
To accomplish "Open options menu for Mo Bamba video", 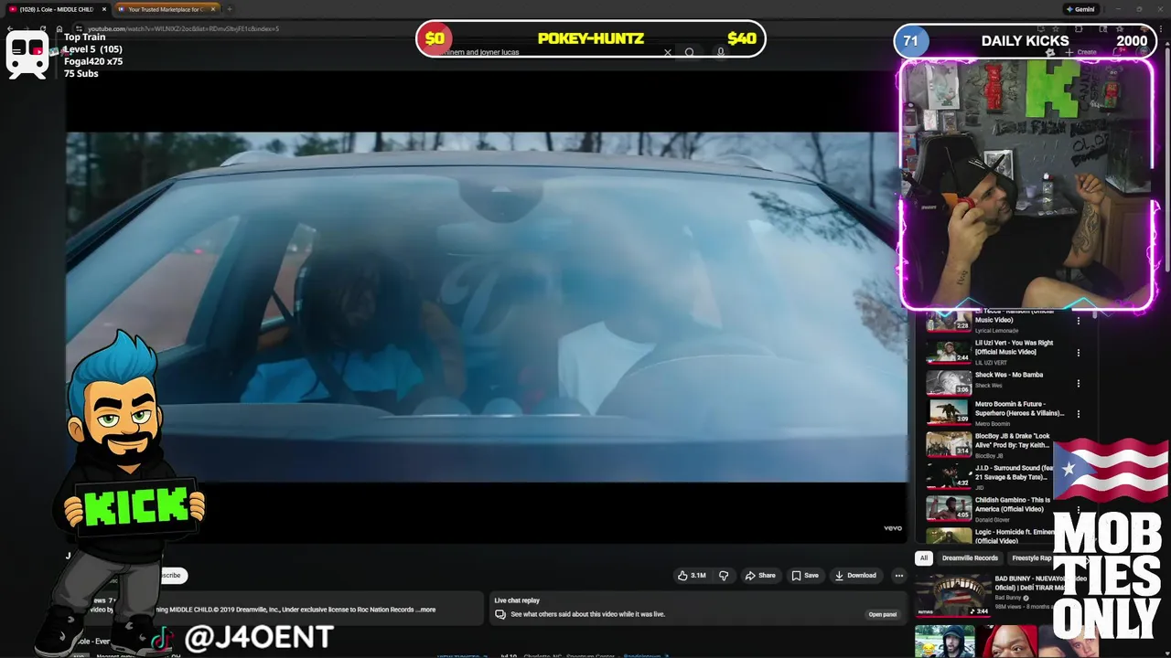I will click(x=1079, y=383).
